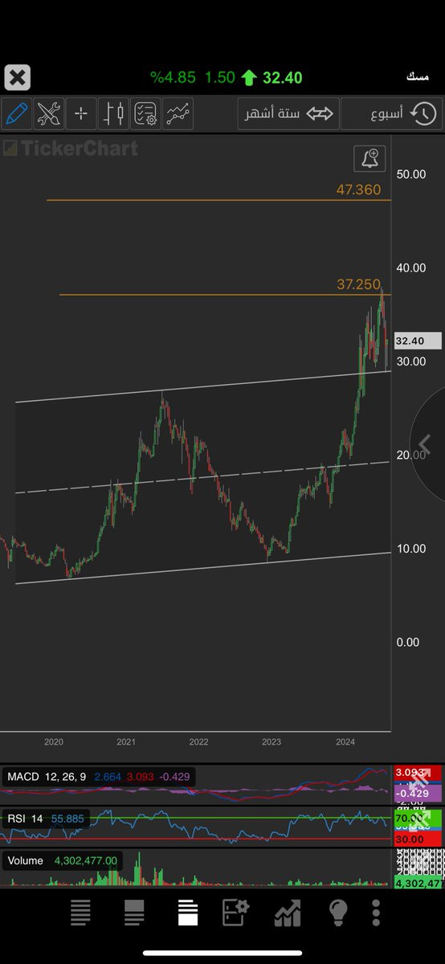Select the blue pencil drawing tool
445x964 pixels.
tap(16, 113)
